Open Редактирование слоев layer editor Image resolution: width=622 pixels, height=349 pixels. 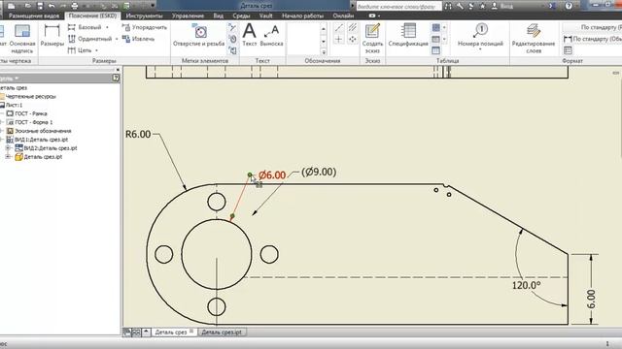[x=534, y=39]
